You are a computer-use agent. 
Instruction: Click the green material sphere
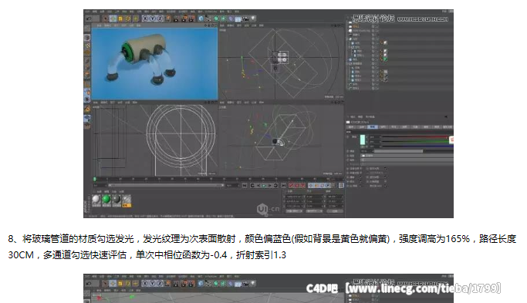[106, 199]
